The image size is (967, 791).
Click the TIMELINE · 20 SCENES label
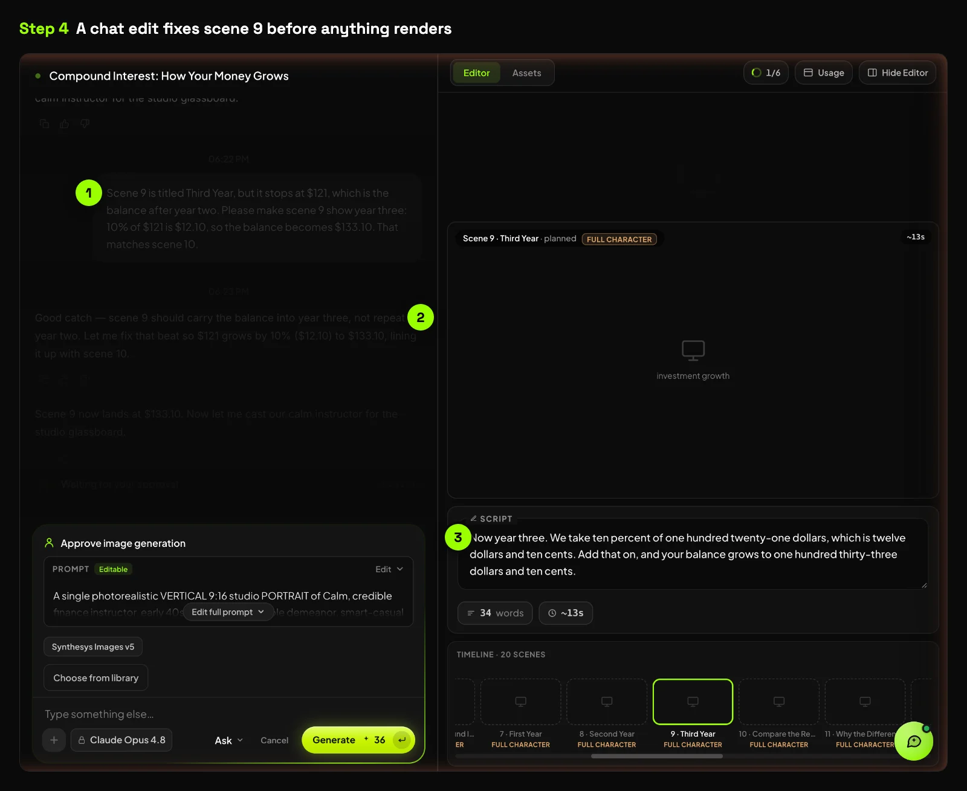[501, 654]
